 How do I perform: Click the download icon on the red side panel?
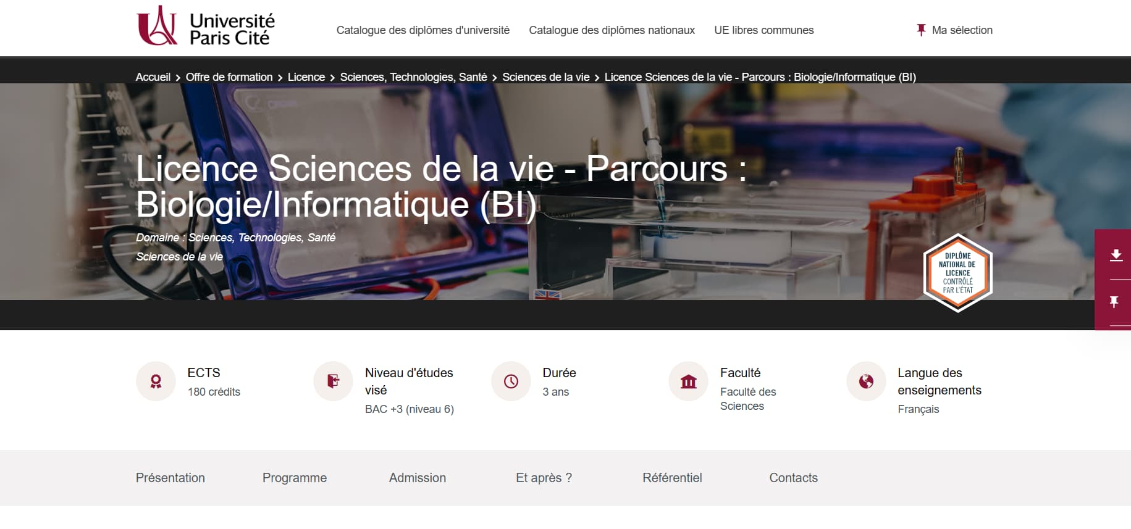(1116, 255)
